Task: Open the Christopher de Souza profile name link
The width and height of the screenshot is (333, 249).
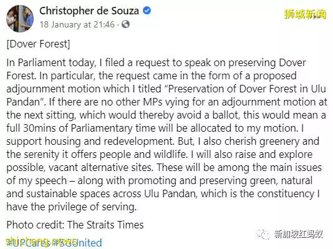Action: (89, 11)
